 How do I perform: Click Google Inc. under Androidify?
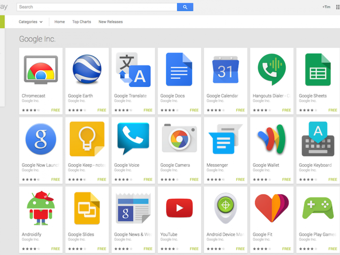pos(31,239)
